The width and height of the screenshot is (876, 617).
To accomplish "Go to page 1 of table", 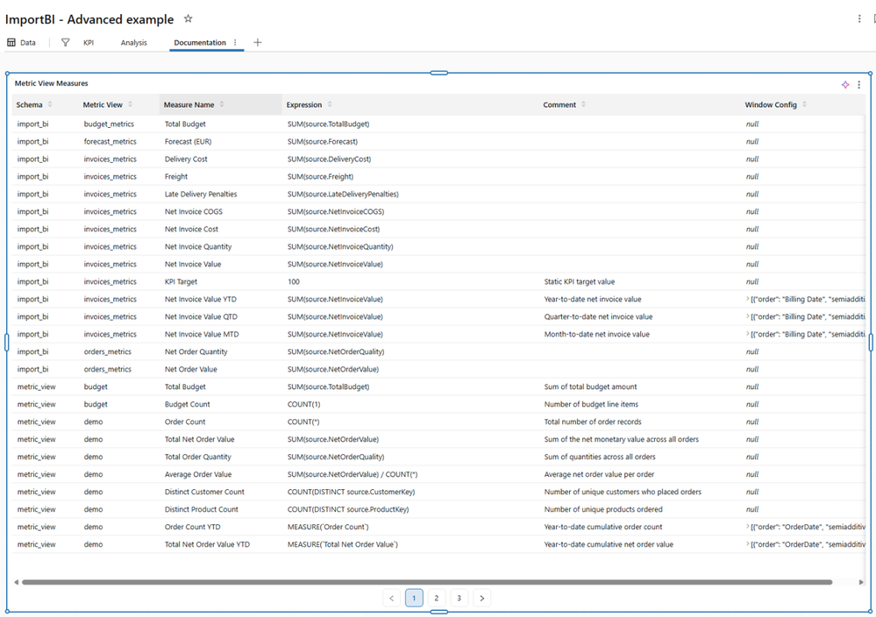I will (x=414, y=598).
